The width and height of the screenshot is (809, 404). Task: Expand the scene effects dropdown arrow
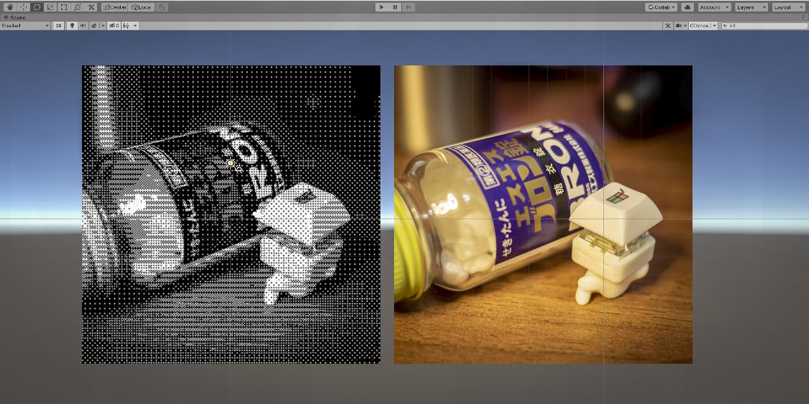103,25
